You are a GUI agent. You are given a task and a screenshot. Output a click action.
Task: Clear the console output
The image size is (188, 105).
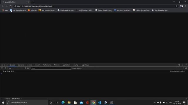click(5, 68)
